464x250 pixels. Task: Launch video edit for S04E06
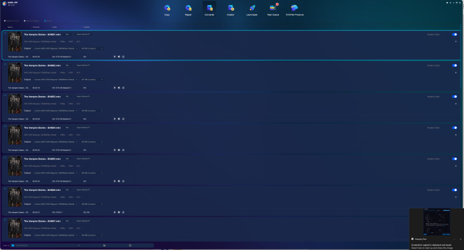pyautogui.click(x=123, y=212)
